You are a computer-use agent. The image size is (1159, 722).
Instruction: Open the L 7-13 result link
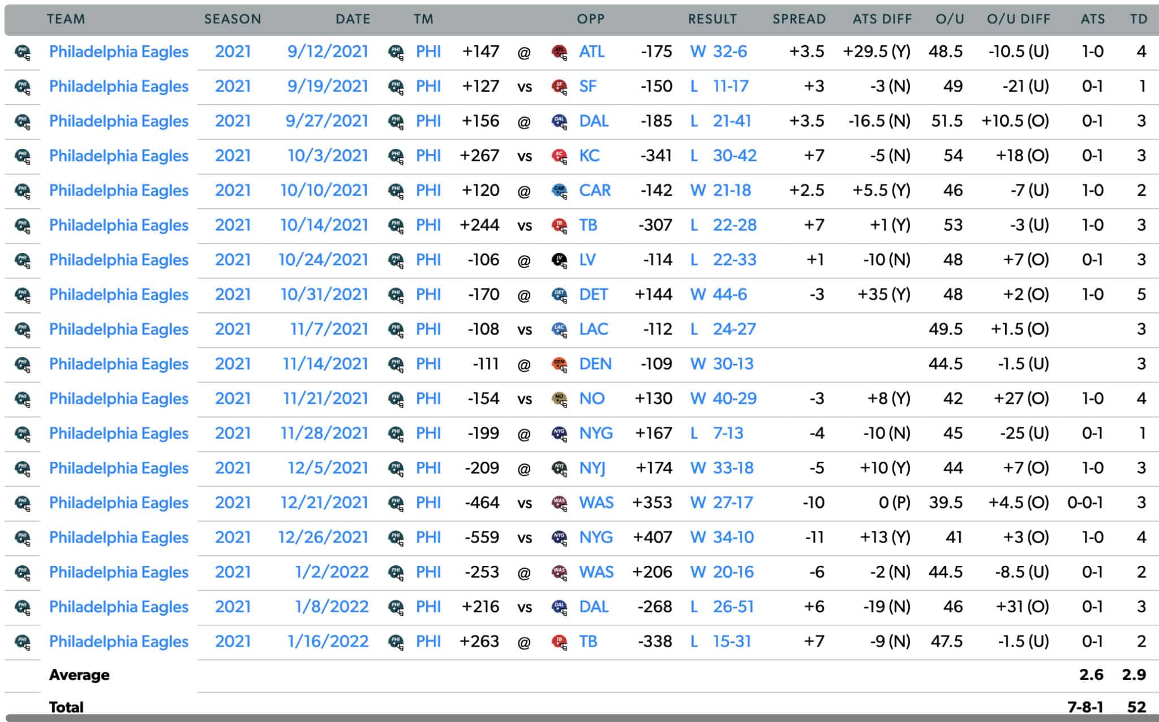point(716,433)
